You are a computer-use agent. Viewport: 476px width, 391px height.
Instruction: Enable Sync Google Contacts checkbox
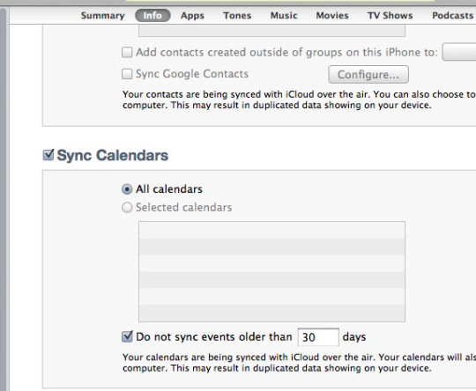(127, 74)
